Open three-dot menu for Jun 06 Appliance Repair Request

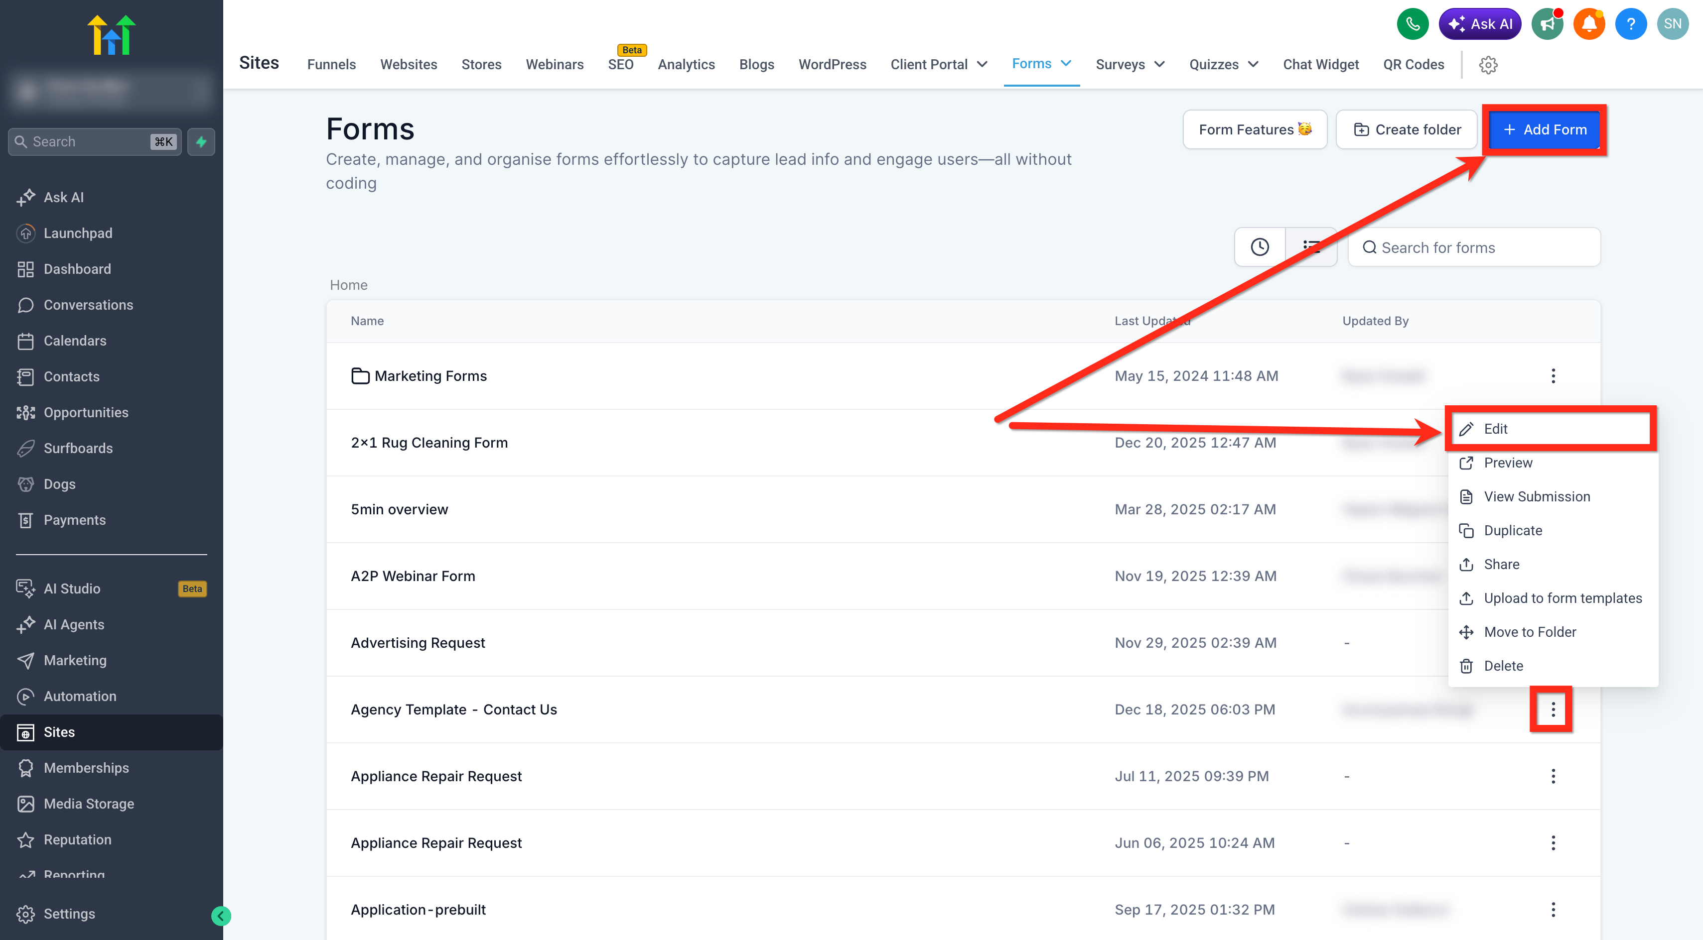pyautogui.click(x=1553, y=843)
